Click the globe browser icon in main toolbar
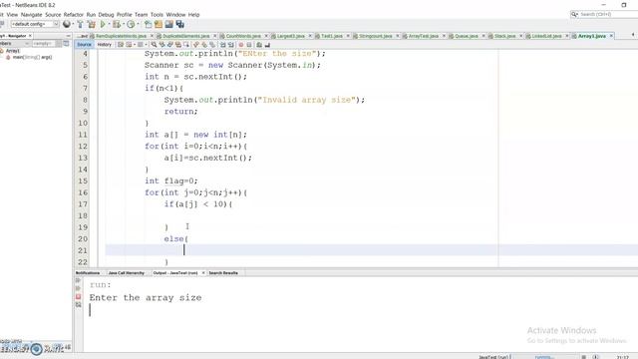This screenshot has height=359, width=638. click(x=67, y=24)
